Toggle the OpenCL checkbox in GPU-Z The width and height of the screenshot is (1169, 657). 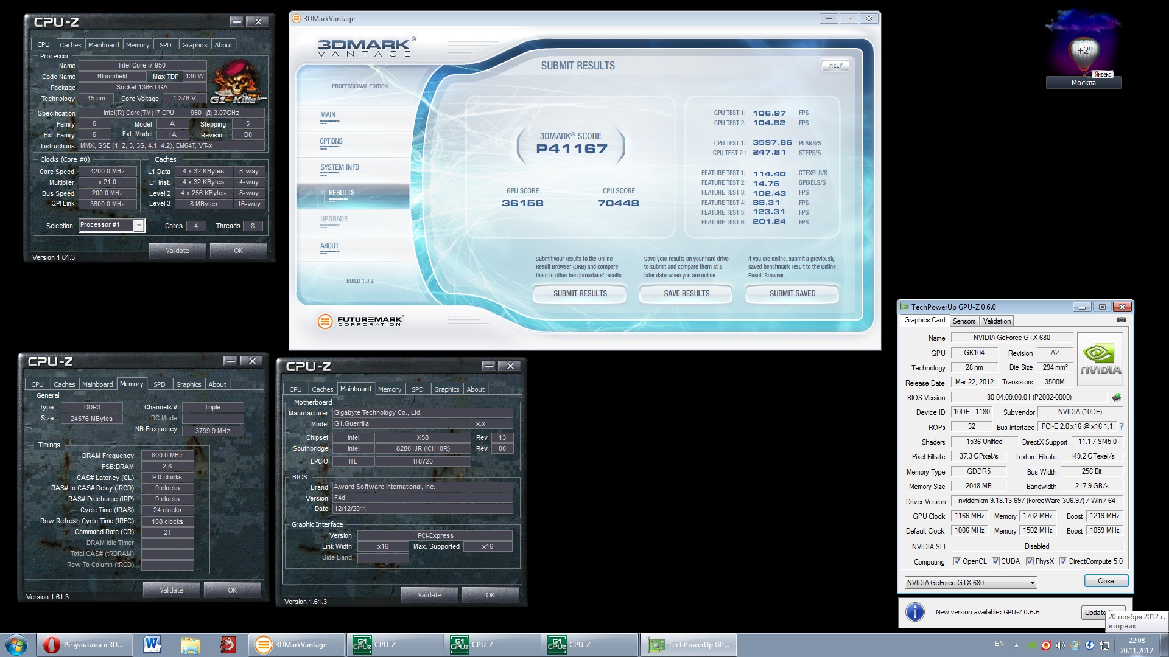point(957,561)
